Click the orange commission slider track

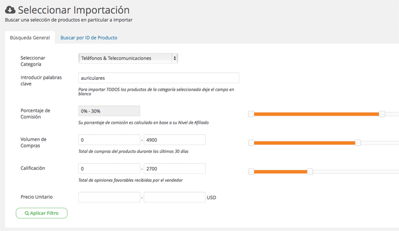point(316,114)
